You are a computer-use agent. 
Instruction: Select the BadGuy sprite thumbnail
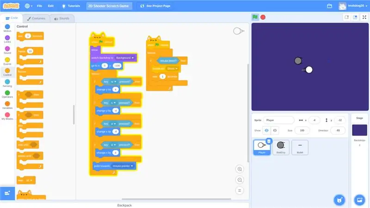[x=281, y=147]
